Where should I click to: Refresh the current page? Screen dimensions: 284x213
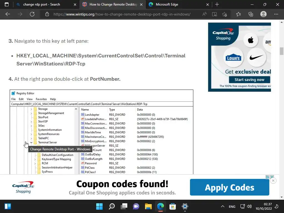coord(32,14)
